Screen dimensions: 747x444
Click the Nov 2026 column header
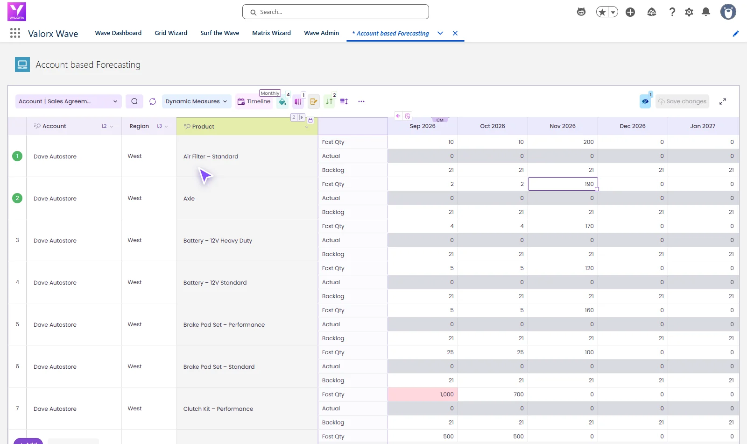[x=563, y=126]
